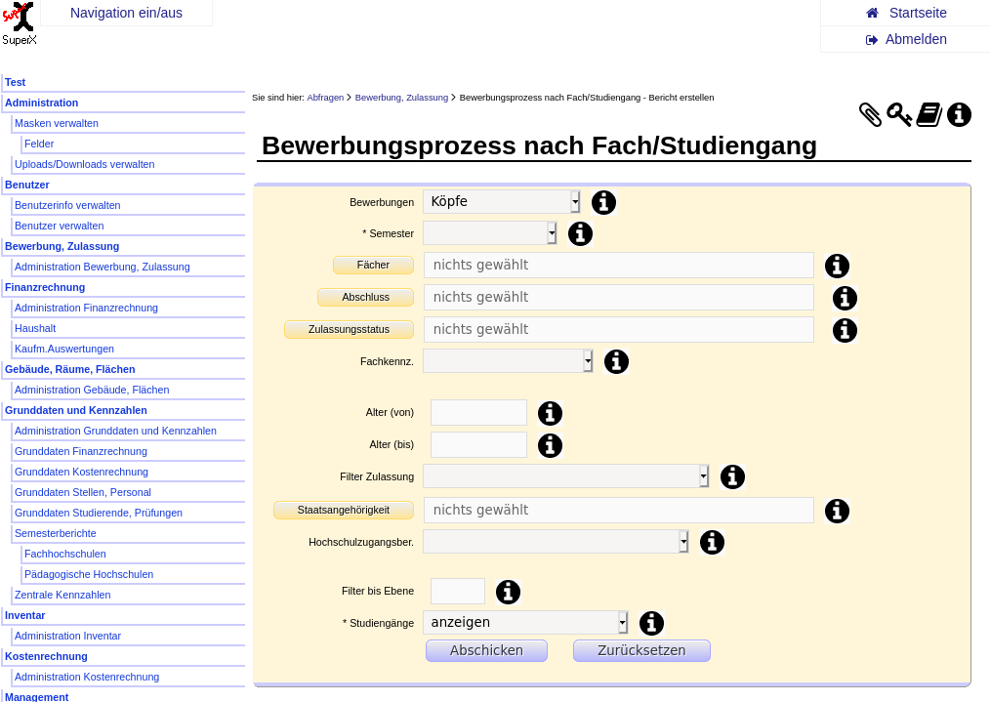Click the Alter (bis) input field
This screenshot has height=702, width=990.
click(x=478, y=445)
